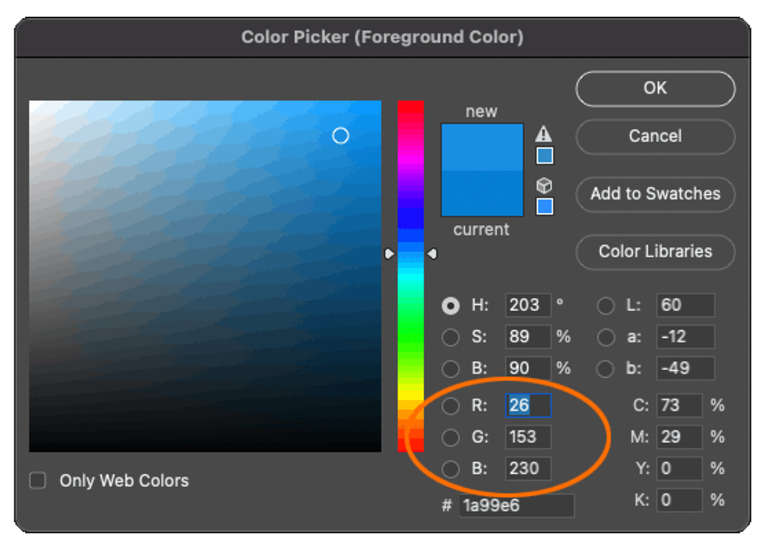The image size is (763, 548).
Task: Enable the Only Web Colors checkbox
Action: click(x=38, y=481)
